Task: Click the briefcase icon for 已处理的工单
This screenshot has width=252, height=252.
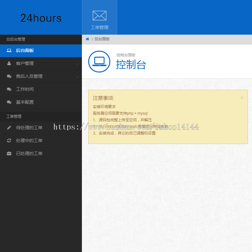Action: (9, 153)
